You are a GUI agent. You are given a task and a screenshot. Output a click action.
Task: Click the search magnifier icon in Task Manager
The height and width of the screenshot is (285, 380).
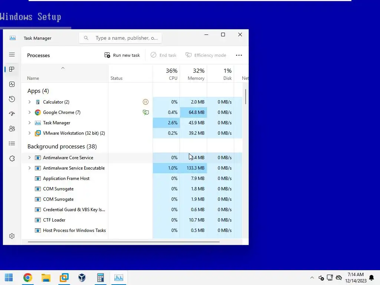point(86,38)
